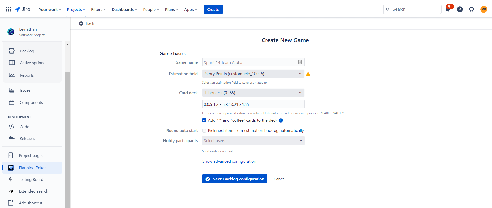Click the Game name input field
The width and height of the screenshot is (492, 208).
[x=253, y=62]
